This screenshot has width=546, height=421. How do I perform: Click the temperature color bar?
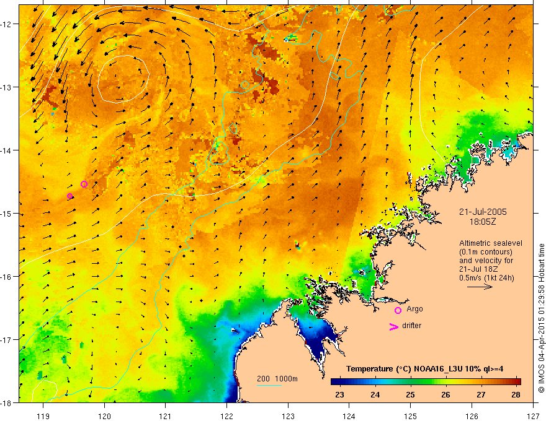(426, 381)
